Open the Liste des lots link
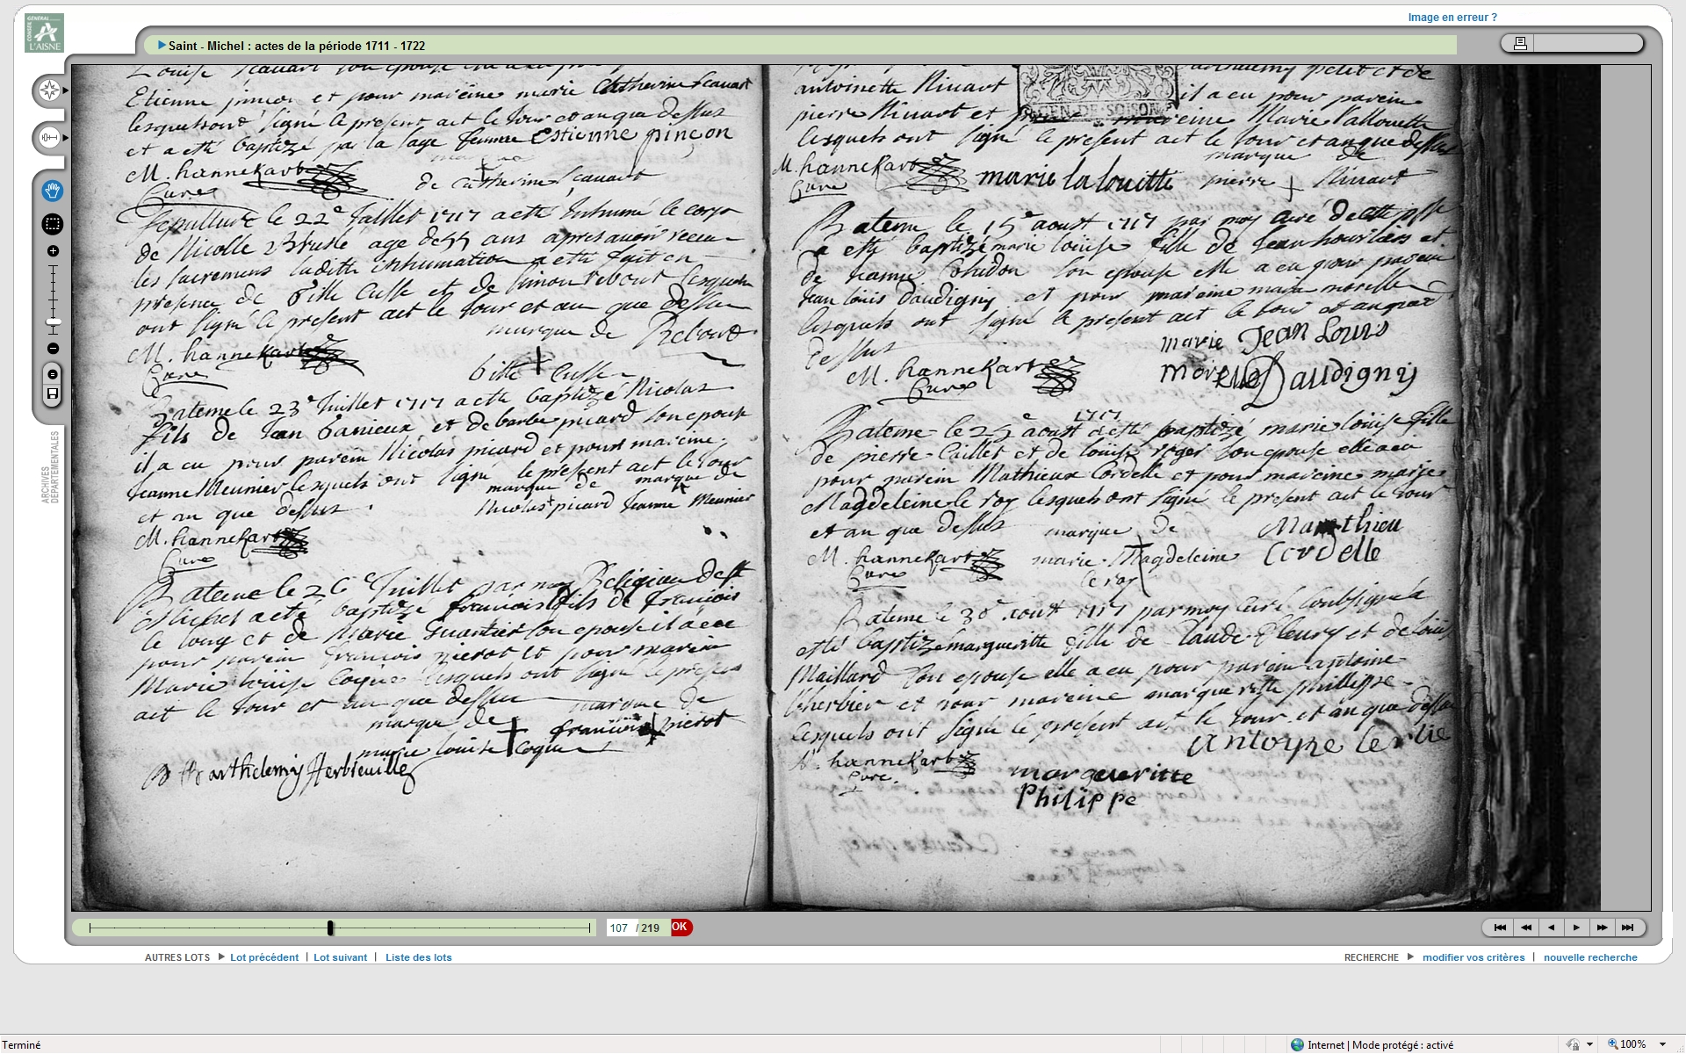 [x=418, y=957]
